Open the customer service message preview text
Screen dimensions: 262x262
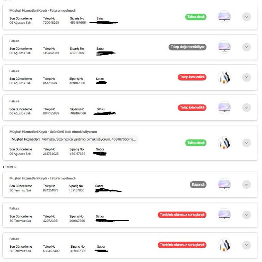(x=74, y=139)
